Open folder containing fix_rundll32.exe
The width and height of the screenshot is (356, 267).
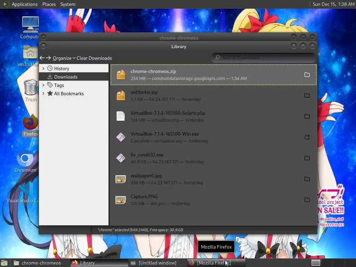[x=307, y=158]
